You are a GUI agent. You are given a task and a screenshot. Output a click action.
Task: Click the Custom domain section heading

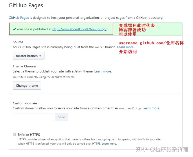(25, 103)
